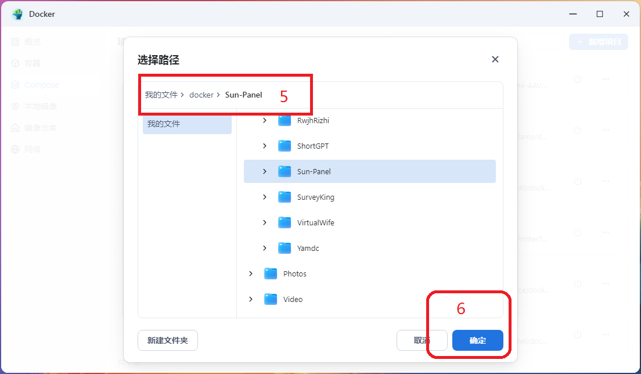Click the Docker whale icon in titlebar
641x374 pixels.
[x=16, y=13]
